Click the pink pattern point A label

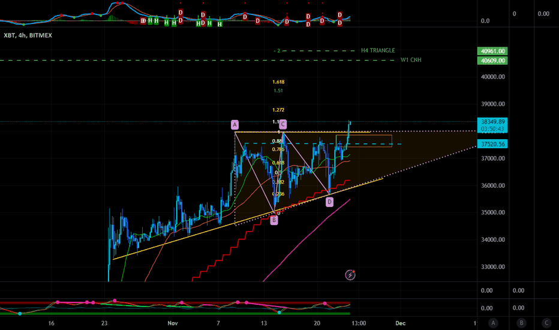click(x=235, y=125)
